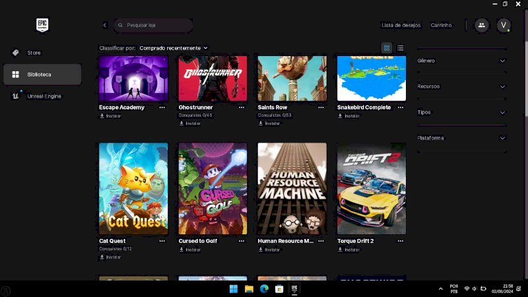Open Lista de desejos wishlist

pyautogui.click(x=401, y=25)
